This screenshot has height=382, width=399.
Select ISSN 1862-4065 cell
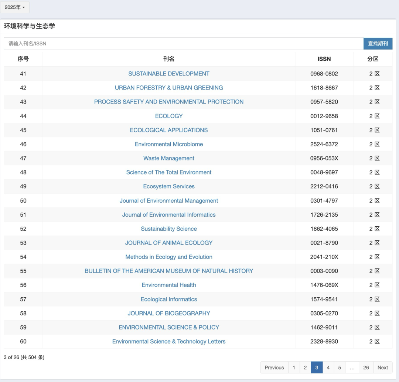(x=324, y=229)
